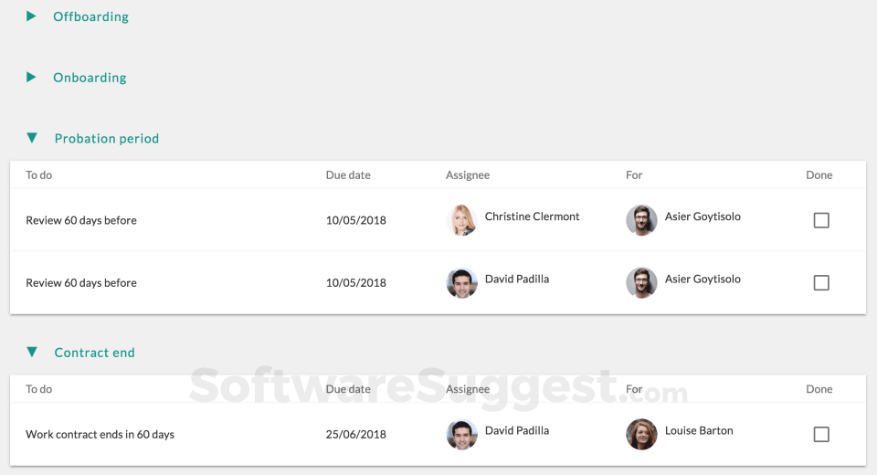Click the Probation period heading
This screenshot has width=877, height=475.
click(107, 139)
